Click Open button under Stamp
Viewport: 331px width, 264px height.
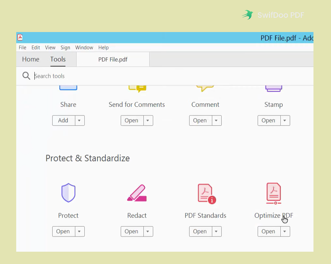pos(269,120)
